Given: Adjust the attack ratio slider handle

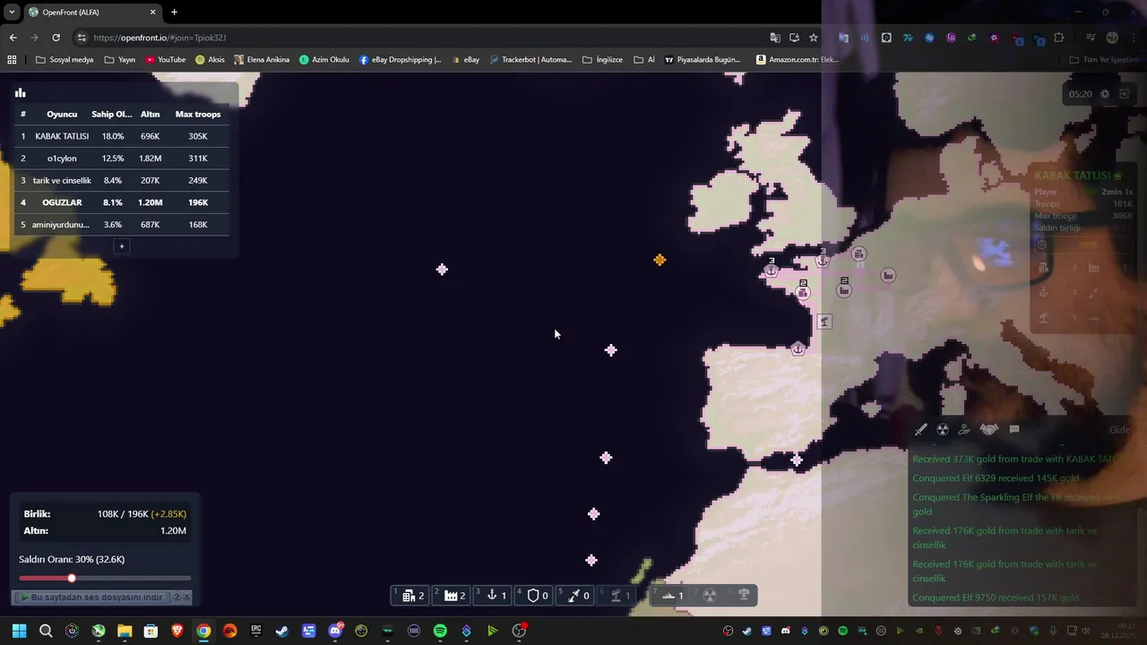Looking at the screenshot, I should click(x=72, y=578).
